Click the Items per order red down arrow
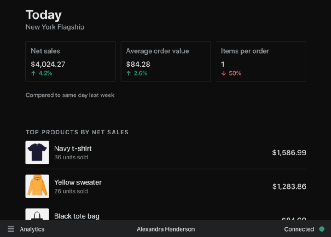Viewport: 331px width, 237px height. point(224,73)
